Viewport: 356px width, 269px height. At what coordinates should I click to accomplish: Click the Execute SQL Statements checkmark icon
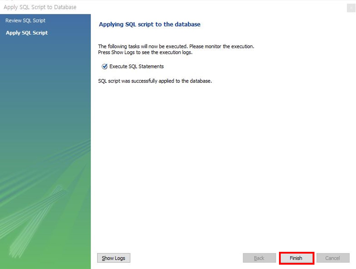tap(105, 67)
